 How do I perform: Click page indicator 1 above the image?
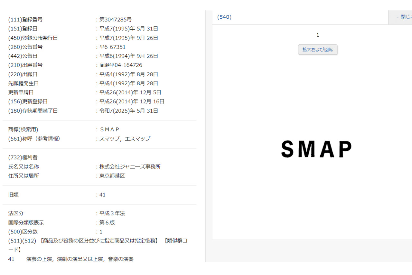coord(318,34)
